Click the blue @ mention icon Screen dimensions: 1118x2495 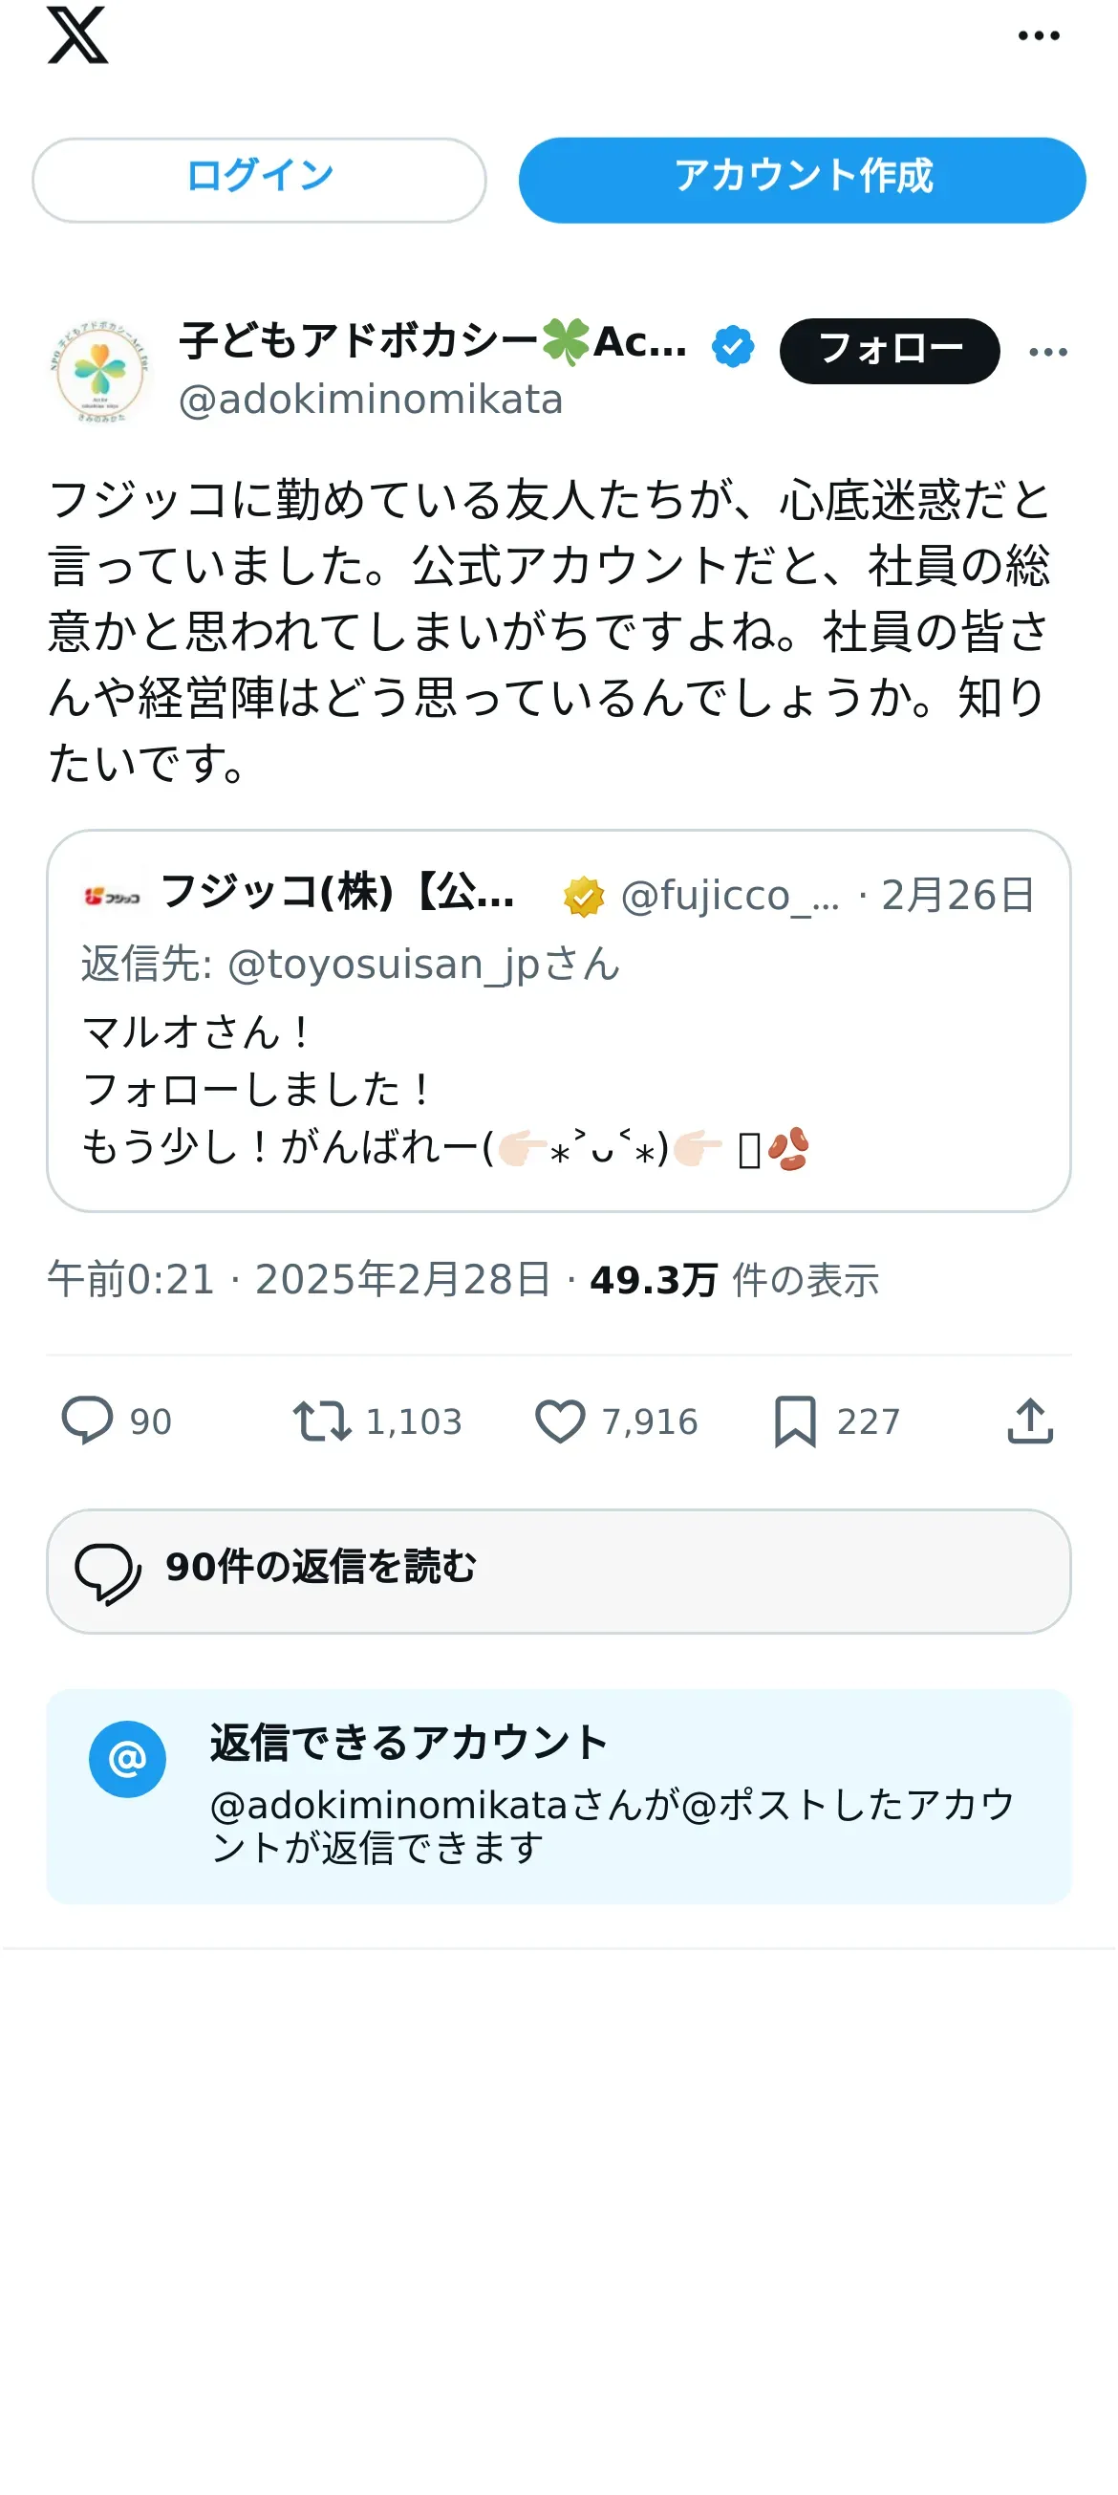tap(127, 1758)
